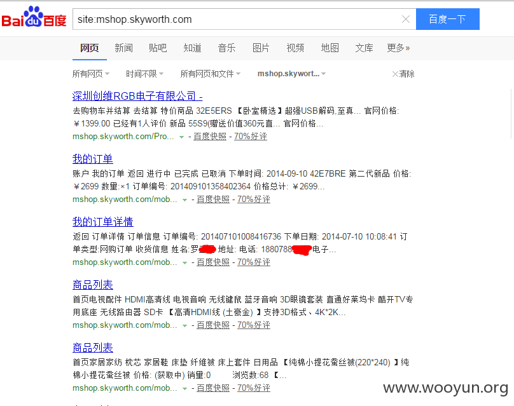
Task: Click 70%好评 under 深圳创维RGB result
Action: [251, 137]
